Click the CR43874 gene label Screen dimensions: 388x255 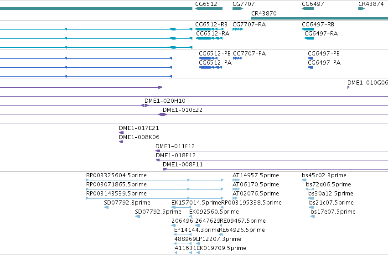371,4
